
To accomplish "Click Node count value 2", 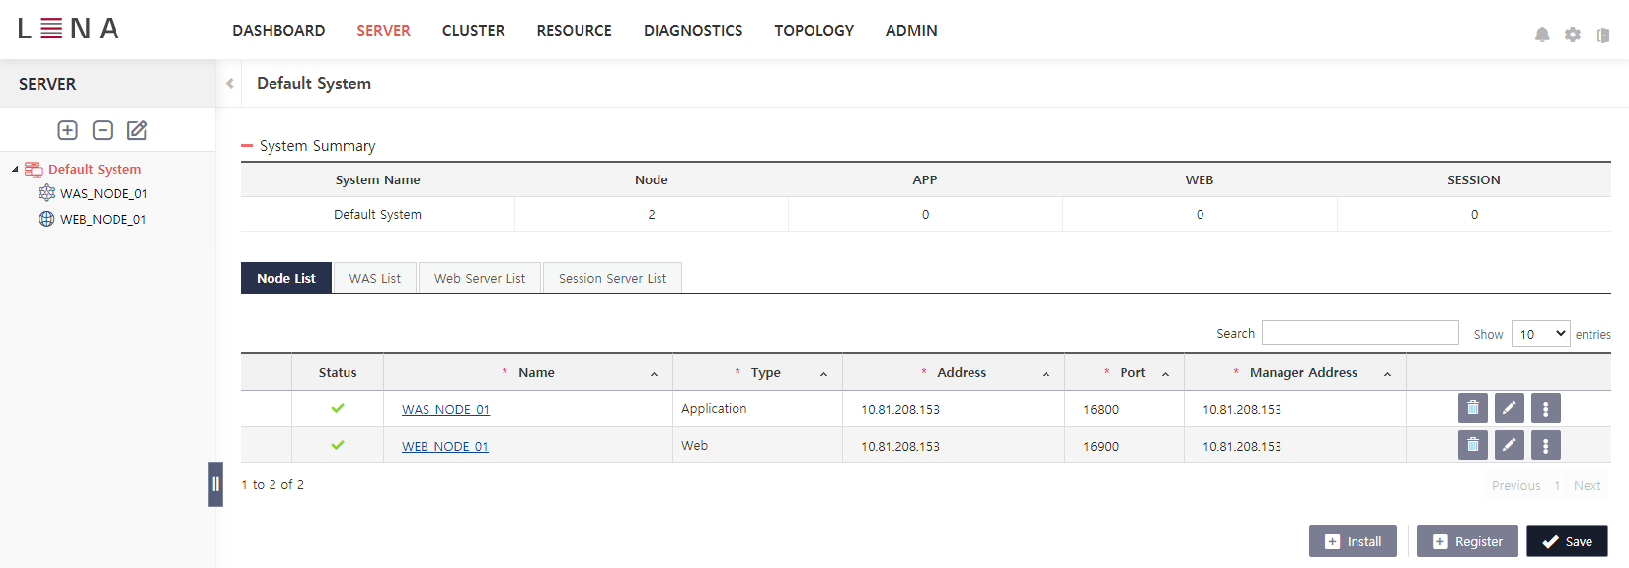I will pyautogui.click(x=652, y=214).
